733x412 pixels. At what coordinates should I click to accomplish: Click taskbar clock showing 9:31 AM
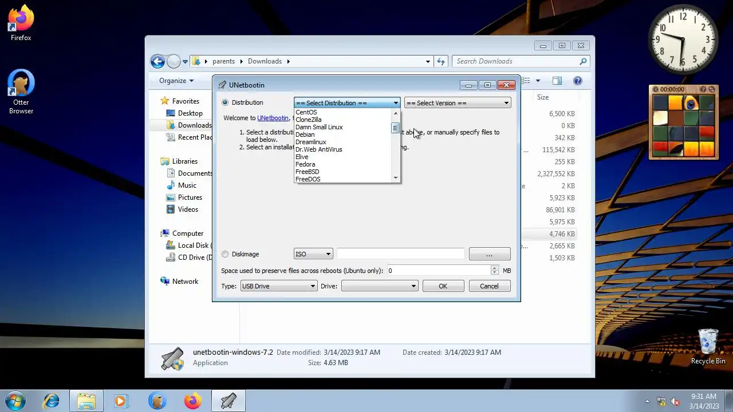(704, 401)
